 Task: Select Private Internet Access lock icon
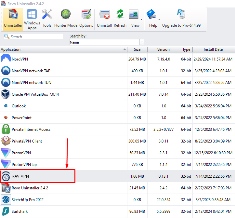(6, 129)
